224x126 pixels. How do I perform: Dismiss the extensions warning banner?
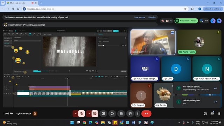coord(152,17)
